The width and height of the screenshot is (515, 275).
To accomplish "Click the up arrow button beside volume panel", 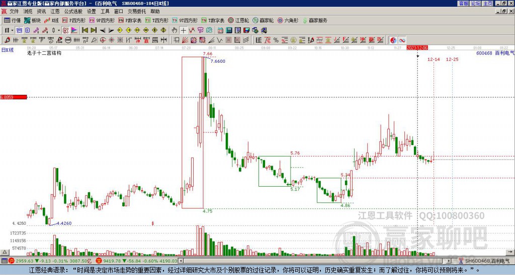I will pos(4,252).
